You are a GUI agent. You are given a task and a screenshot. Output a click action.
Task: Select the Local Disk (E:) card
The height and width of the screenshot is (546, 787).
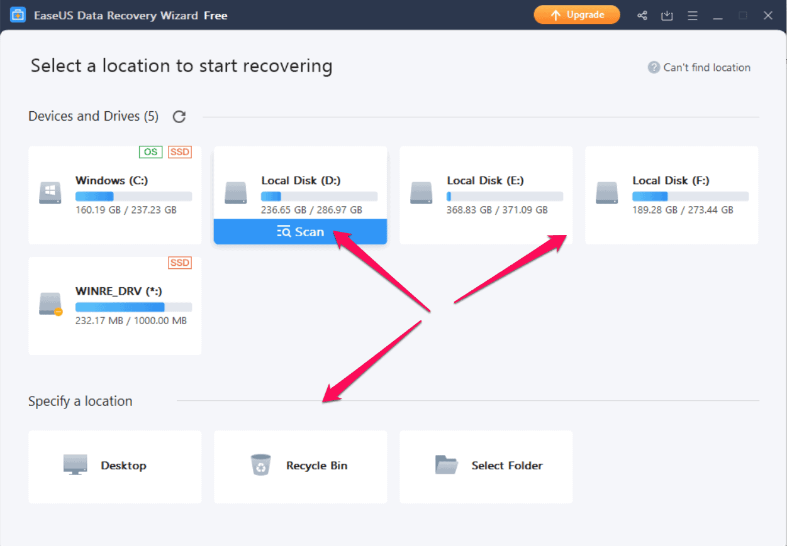[x=486, y=195]
